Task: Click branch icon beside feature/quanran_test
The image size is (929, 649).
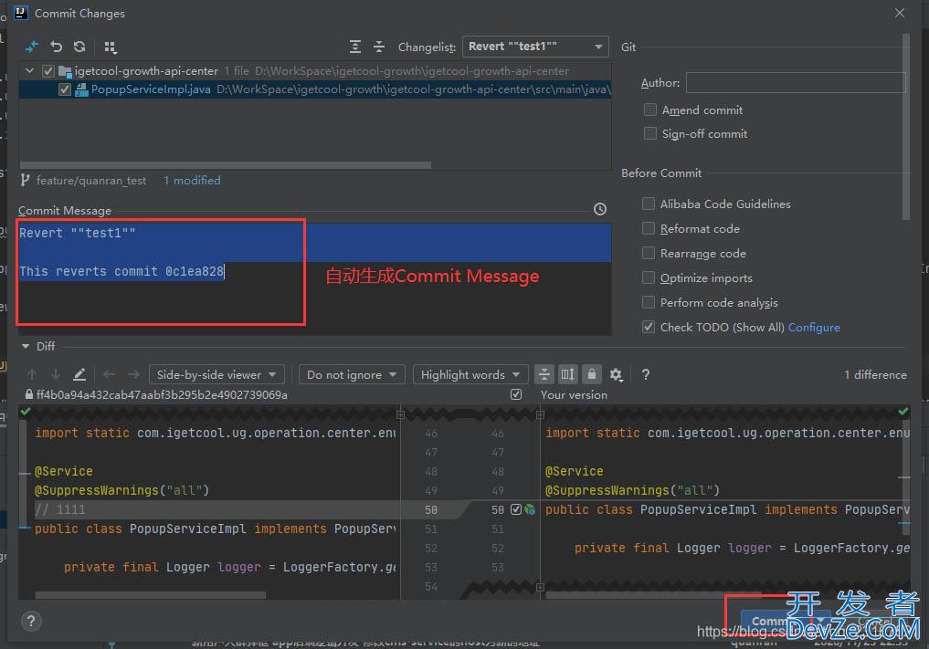Action: pos(25,180)
